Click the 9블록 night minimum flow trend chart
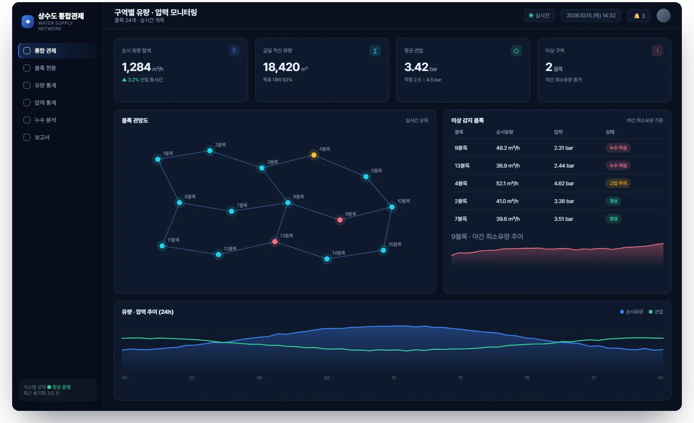Viewport: 694px width, 423px height. coord(557,255)
